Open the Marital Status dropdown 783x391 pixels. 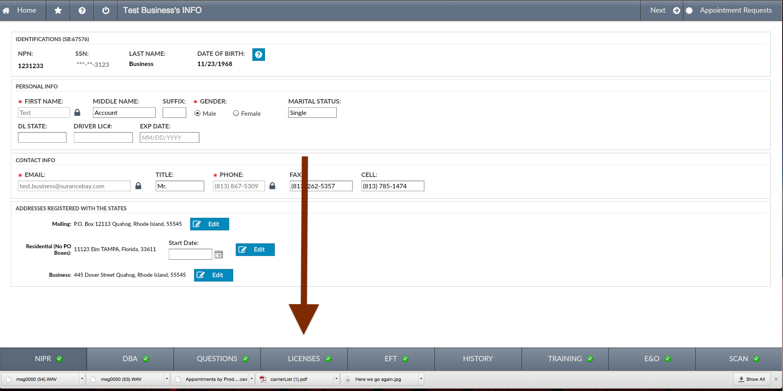click(x=312, y=113)
